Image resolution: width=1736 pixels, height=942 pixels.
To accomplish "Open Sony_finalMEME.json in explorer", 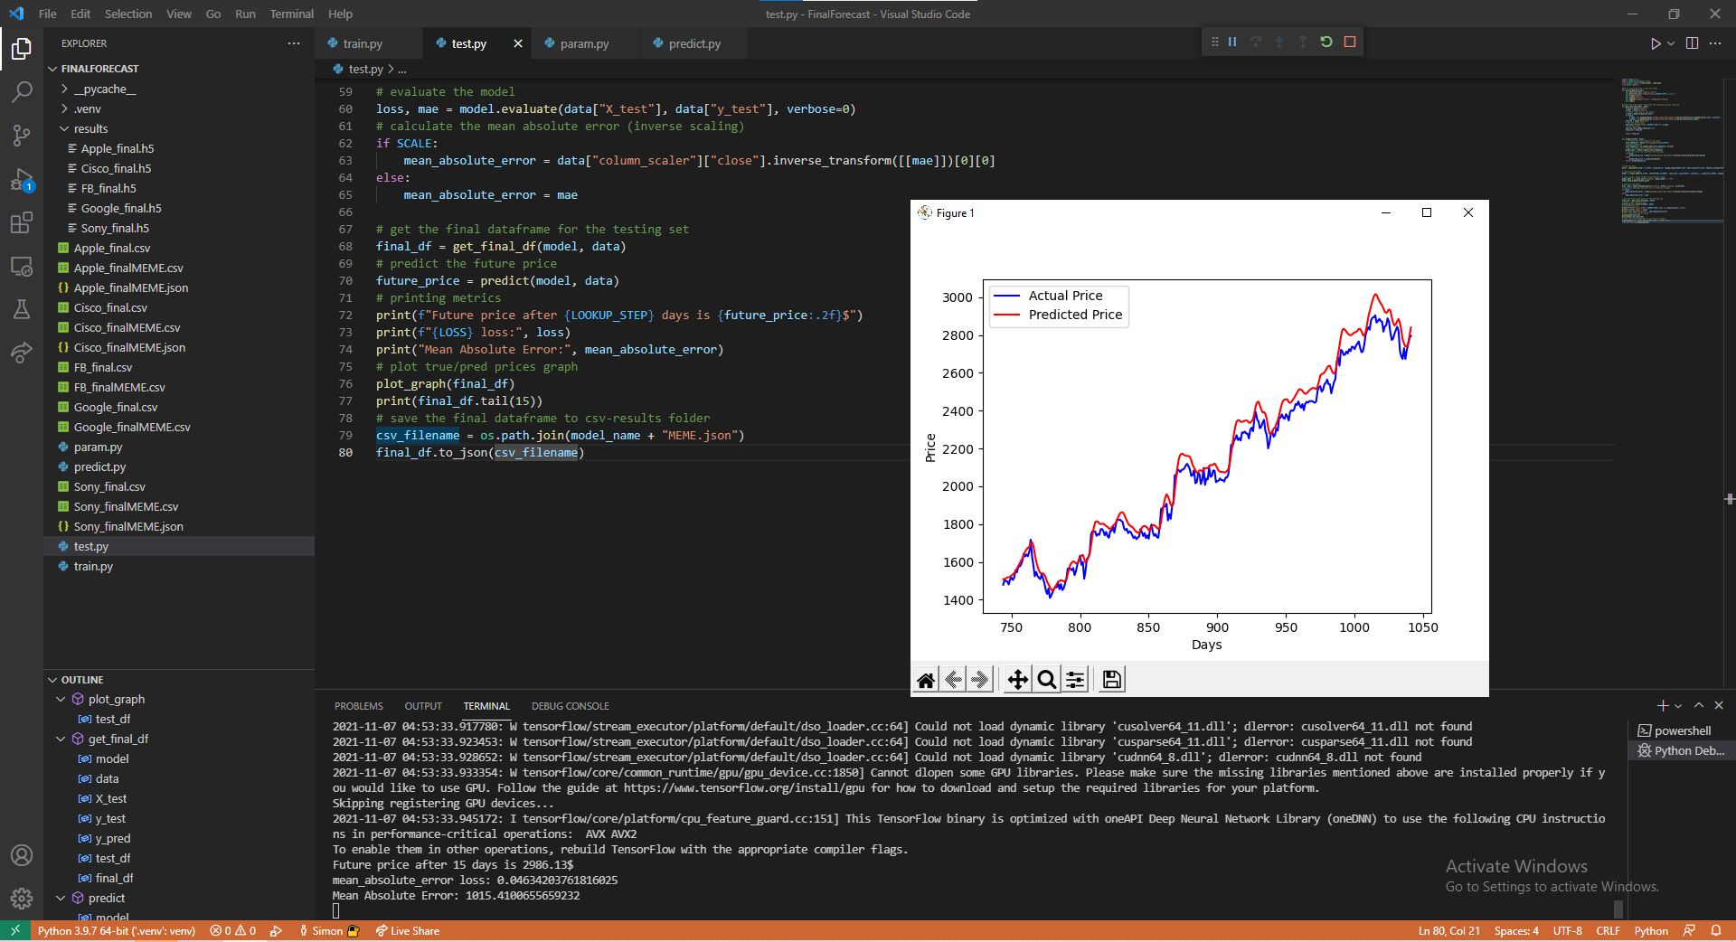I will pos(128,526).
